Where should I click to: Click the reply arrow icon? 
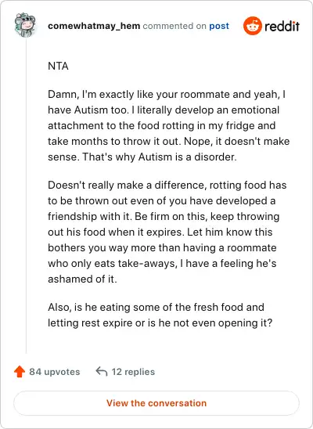click(x=102, y=372)
